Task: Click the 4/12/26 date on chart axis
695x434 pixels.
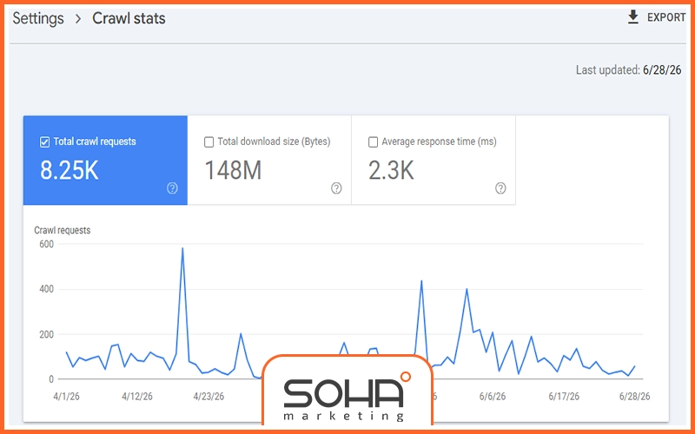Action: (137, 397)
